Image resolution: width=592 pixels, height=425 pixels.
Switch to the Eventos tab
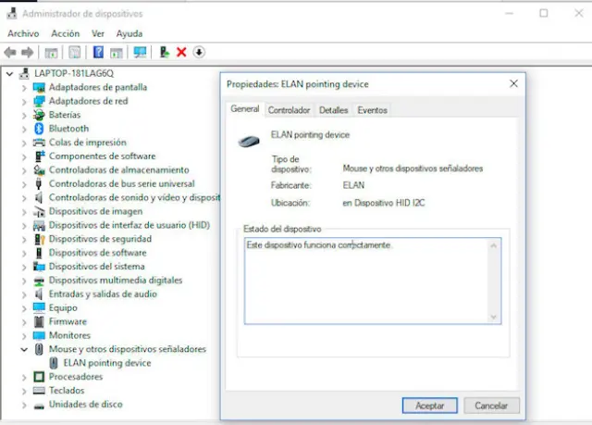(x=372, y=110)
